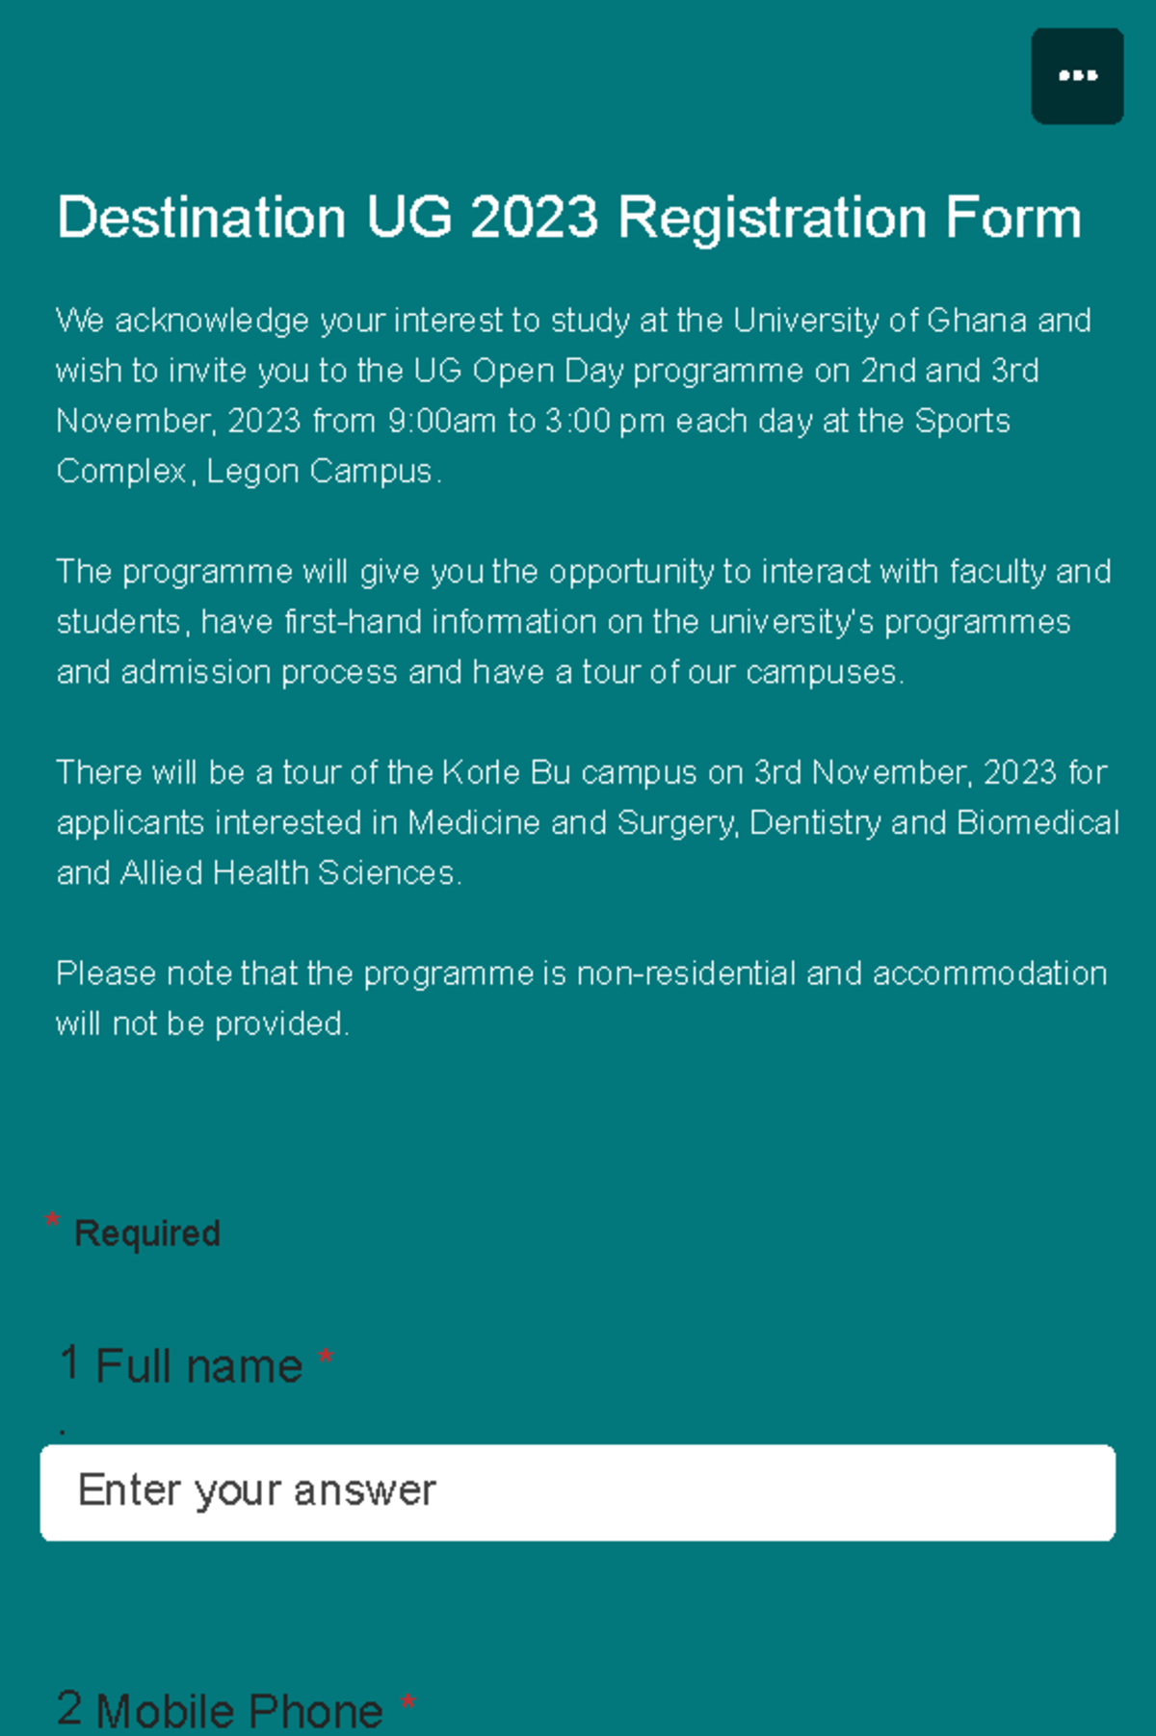Click the three-dot menu in the top corner
The width and height of the screenshot is (1156, 1736).
tap(1076, 76)
